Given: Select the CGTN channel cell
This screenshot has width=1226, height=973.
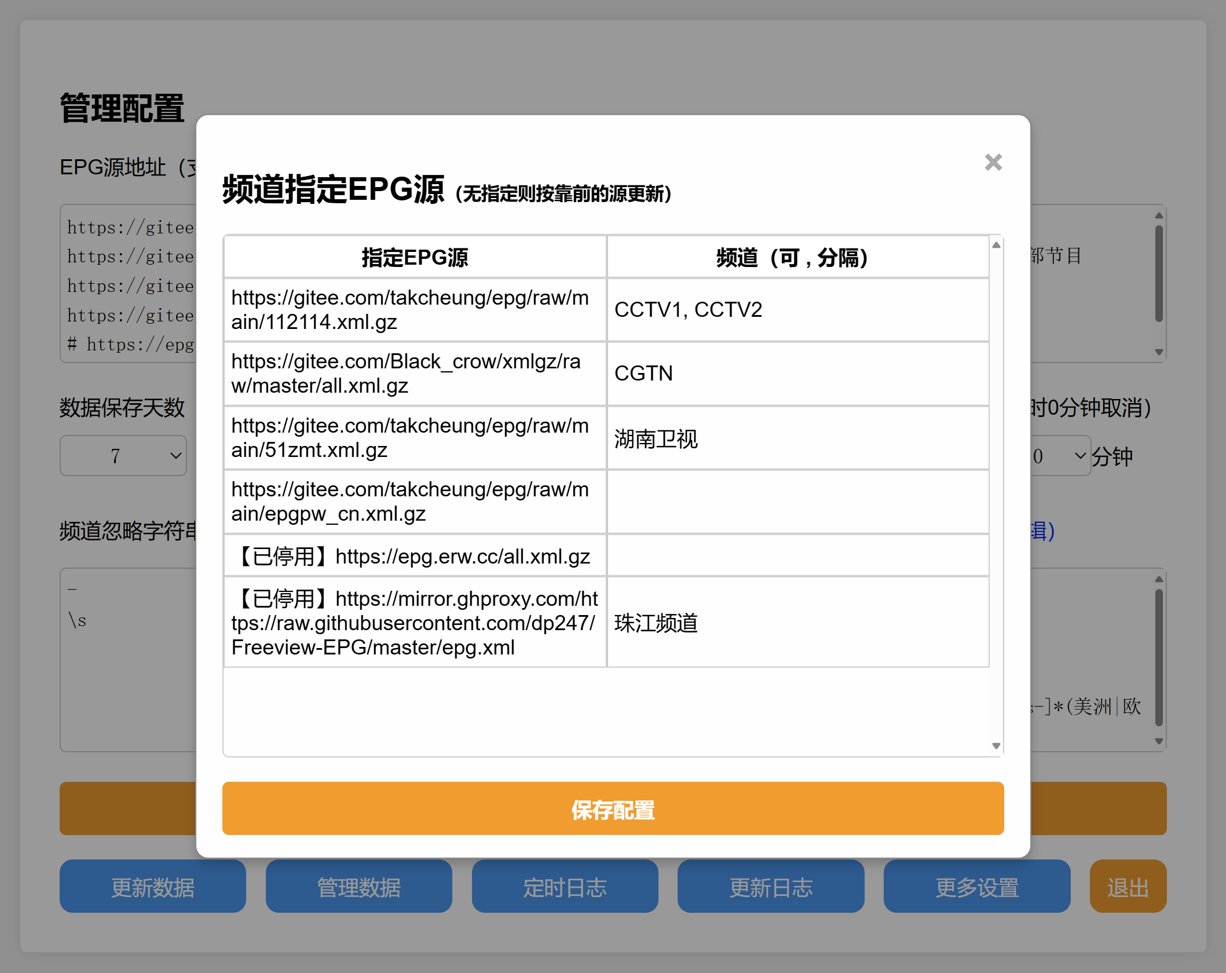Looking at the screenshot, I should click(x=797, y=374).
